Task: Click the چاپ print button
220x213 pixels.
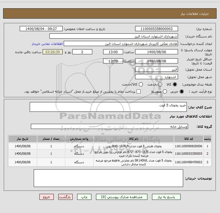Action: pos(84,197)
